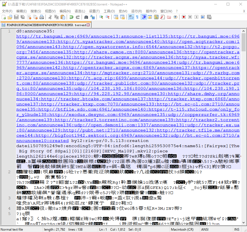Click the Undo arrow icon

pos(71,17)
